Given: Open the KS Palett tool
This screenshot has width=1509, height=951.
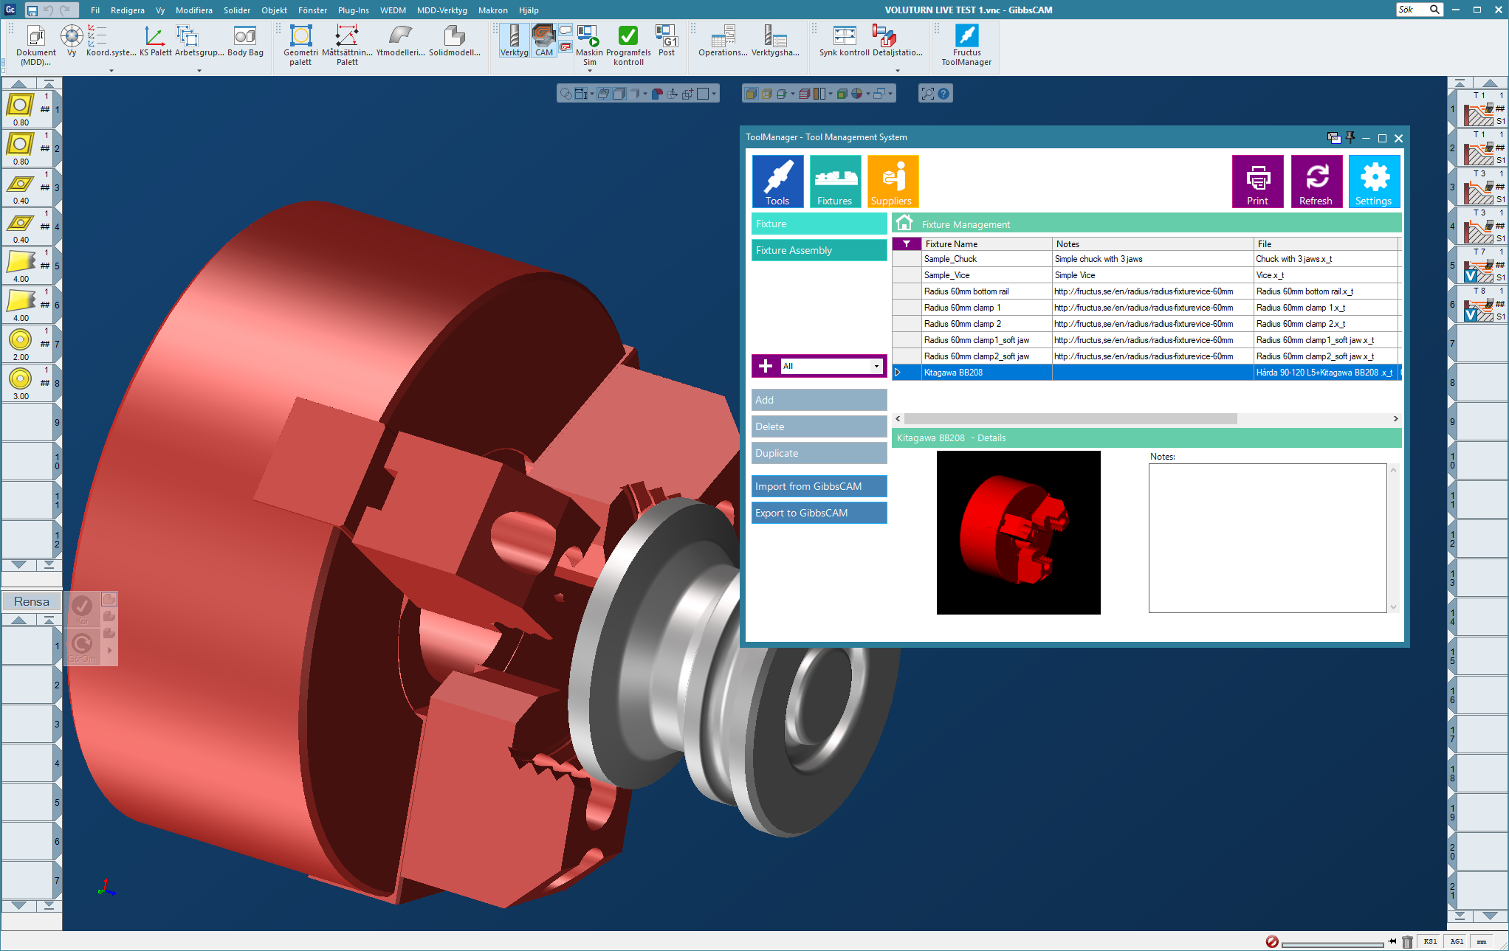Looking at the screenshot, I should [155, 41].
